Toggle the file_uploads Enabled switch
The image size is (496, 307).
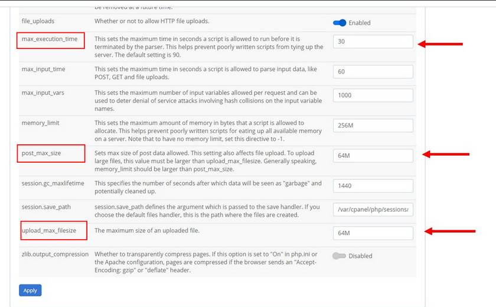340,23
